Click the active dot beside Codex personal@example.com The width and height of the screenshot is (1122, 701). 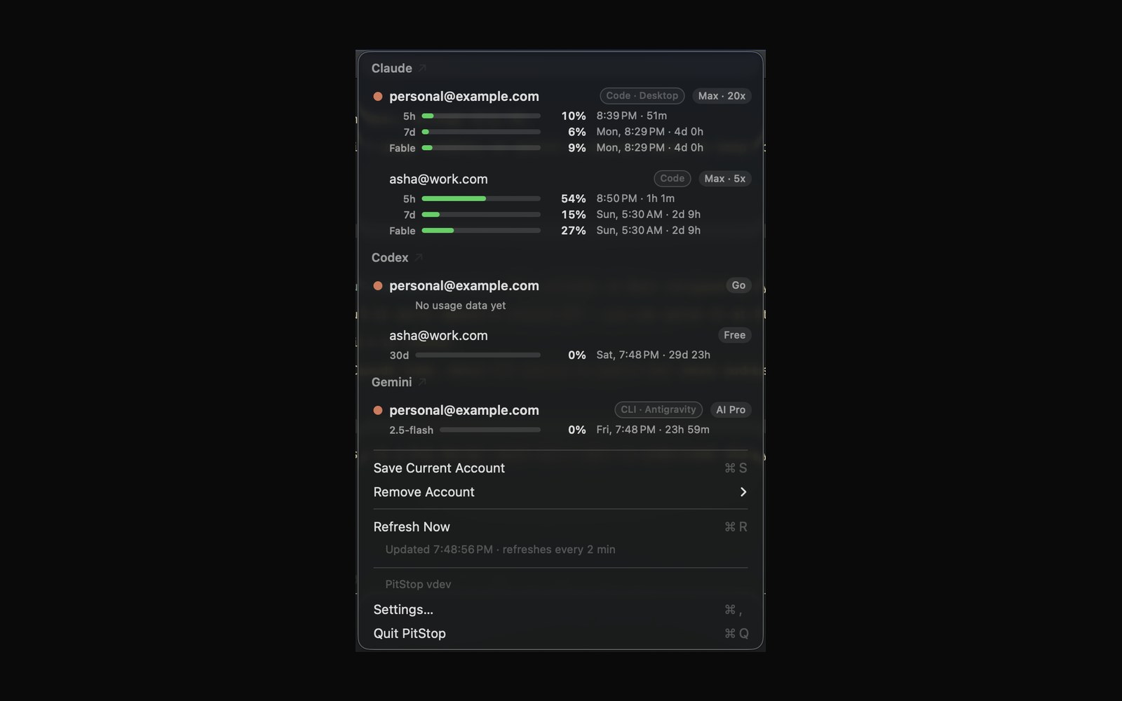pos(378,286)
